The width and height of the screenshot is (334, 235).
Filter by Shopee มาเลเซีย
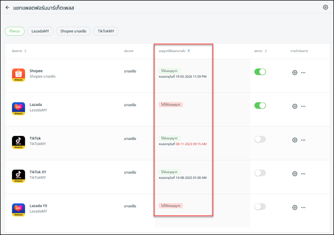click(73, 31)
